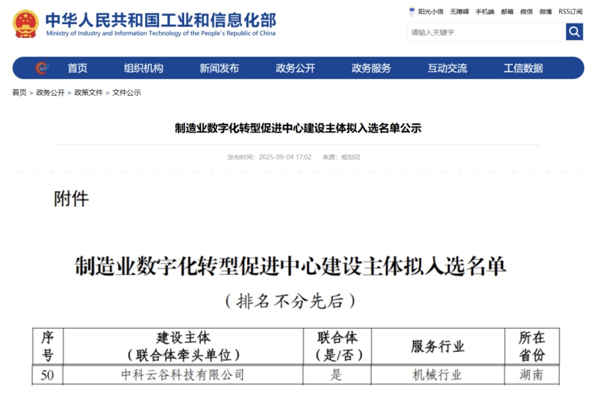Click the 手机端 mobile link
The width and height of the screenshot is (596, 404).
[485, 12]
